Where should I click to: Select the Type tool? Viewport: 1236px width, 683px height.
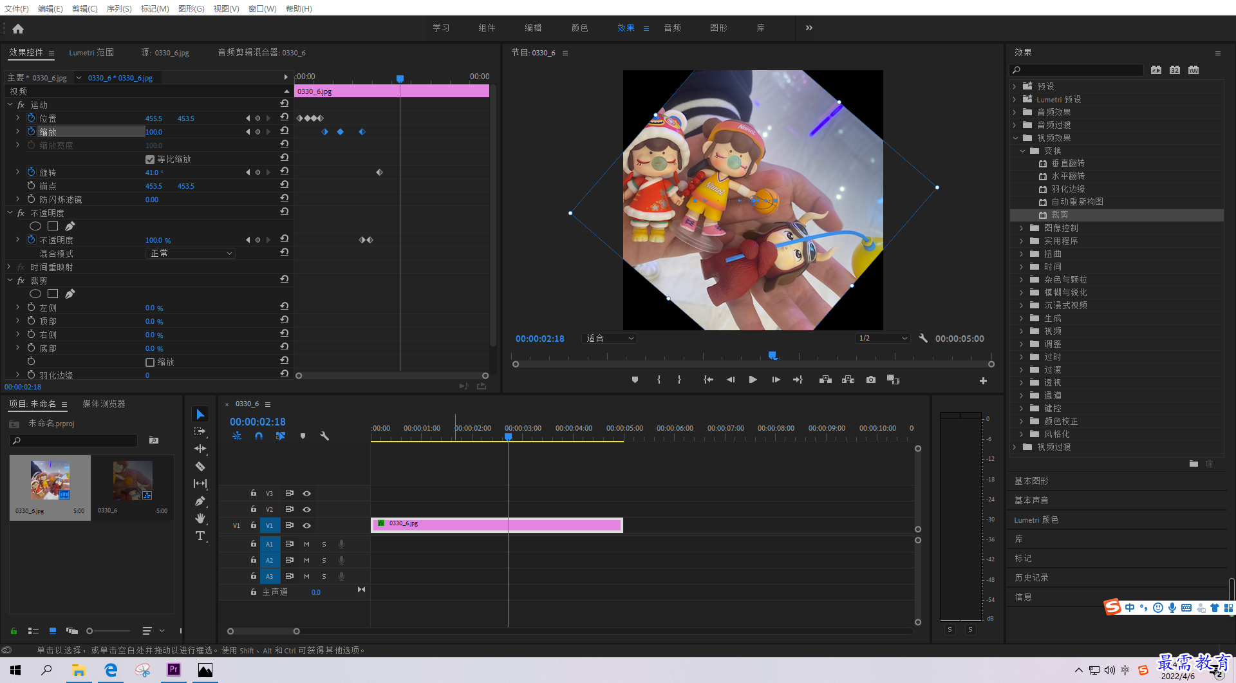[x=200, y=536]
